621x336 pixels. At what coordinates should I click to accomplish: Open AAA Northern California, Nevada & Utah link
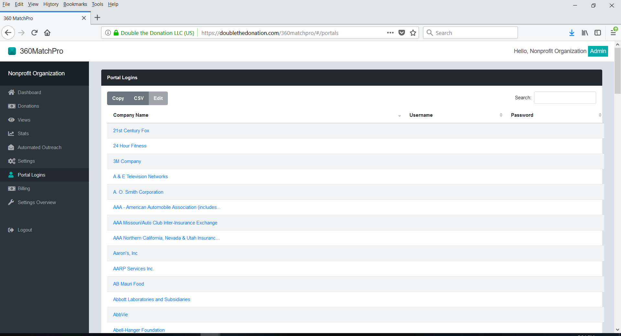(166, 238)
